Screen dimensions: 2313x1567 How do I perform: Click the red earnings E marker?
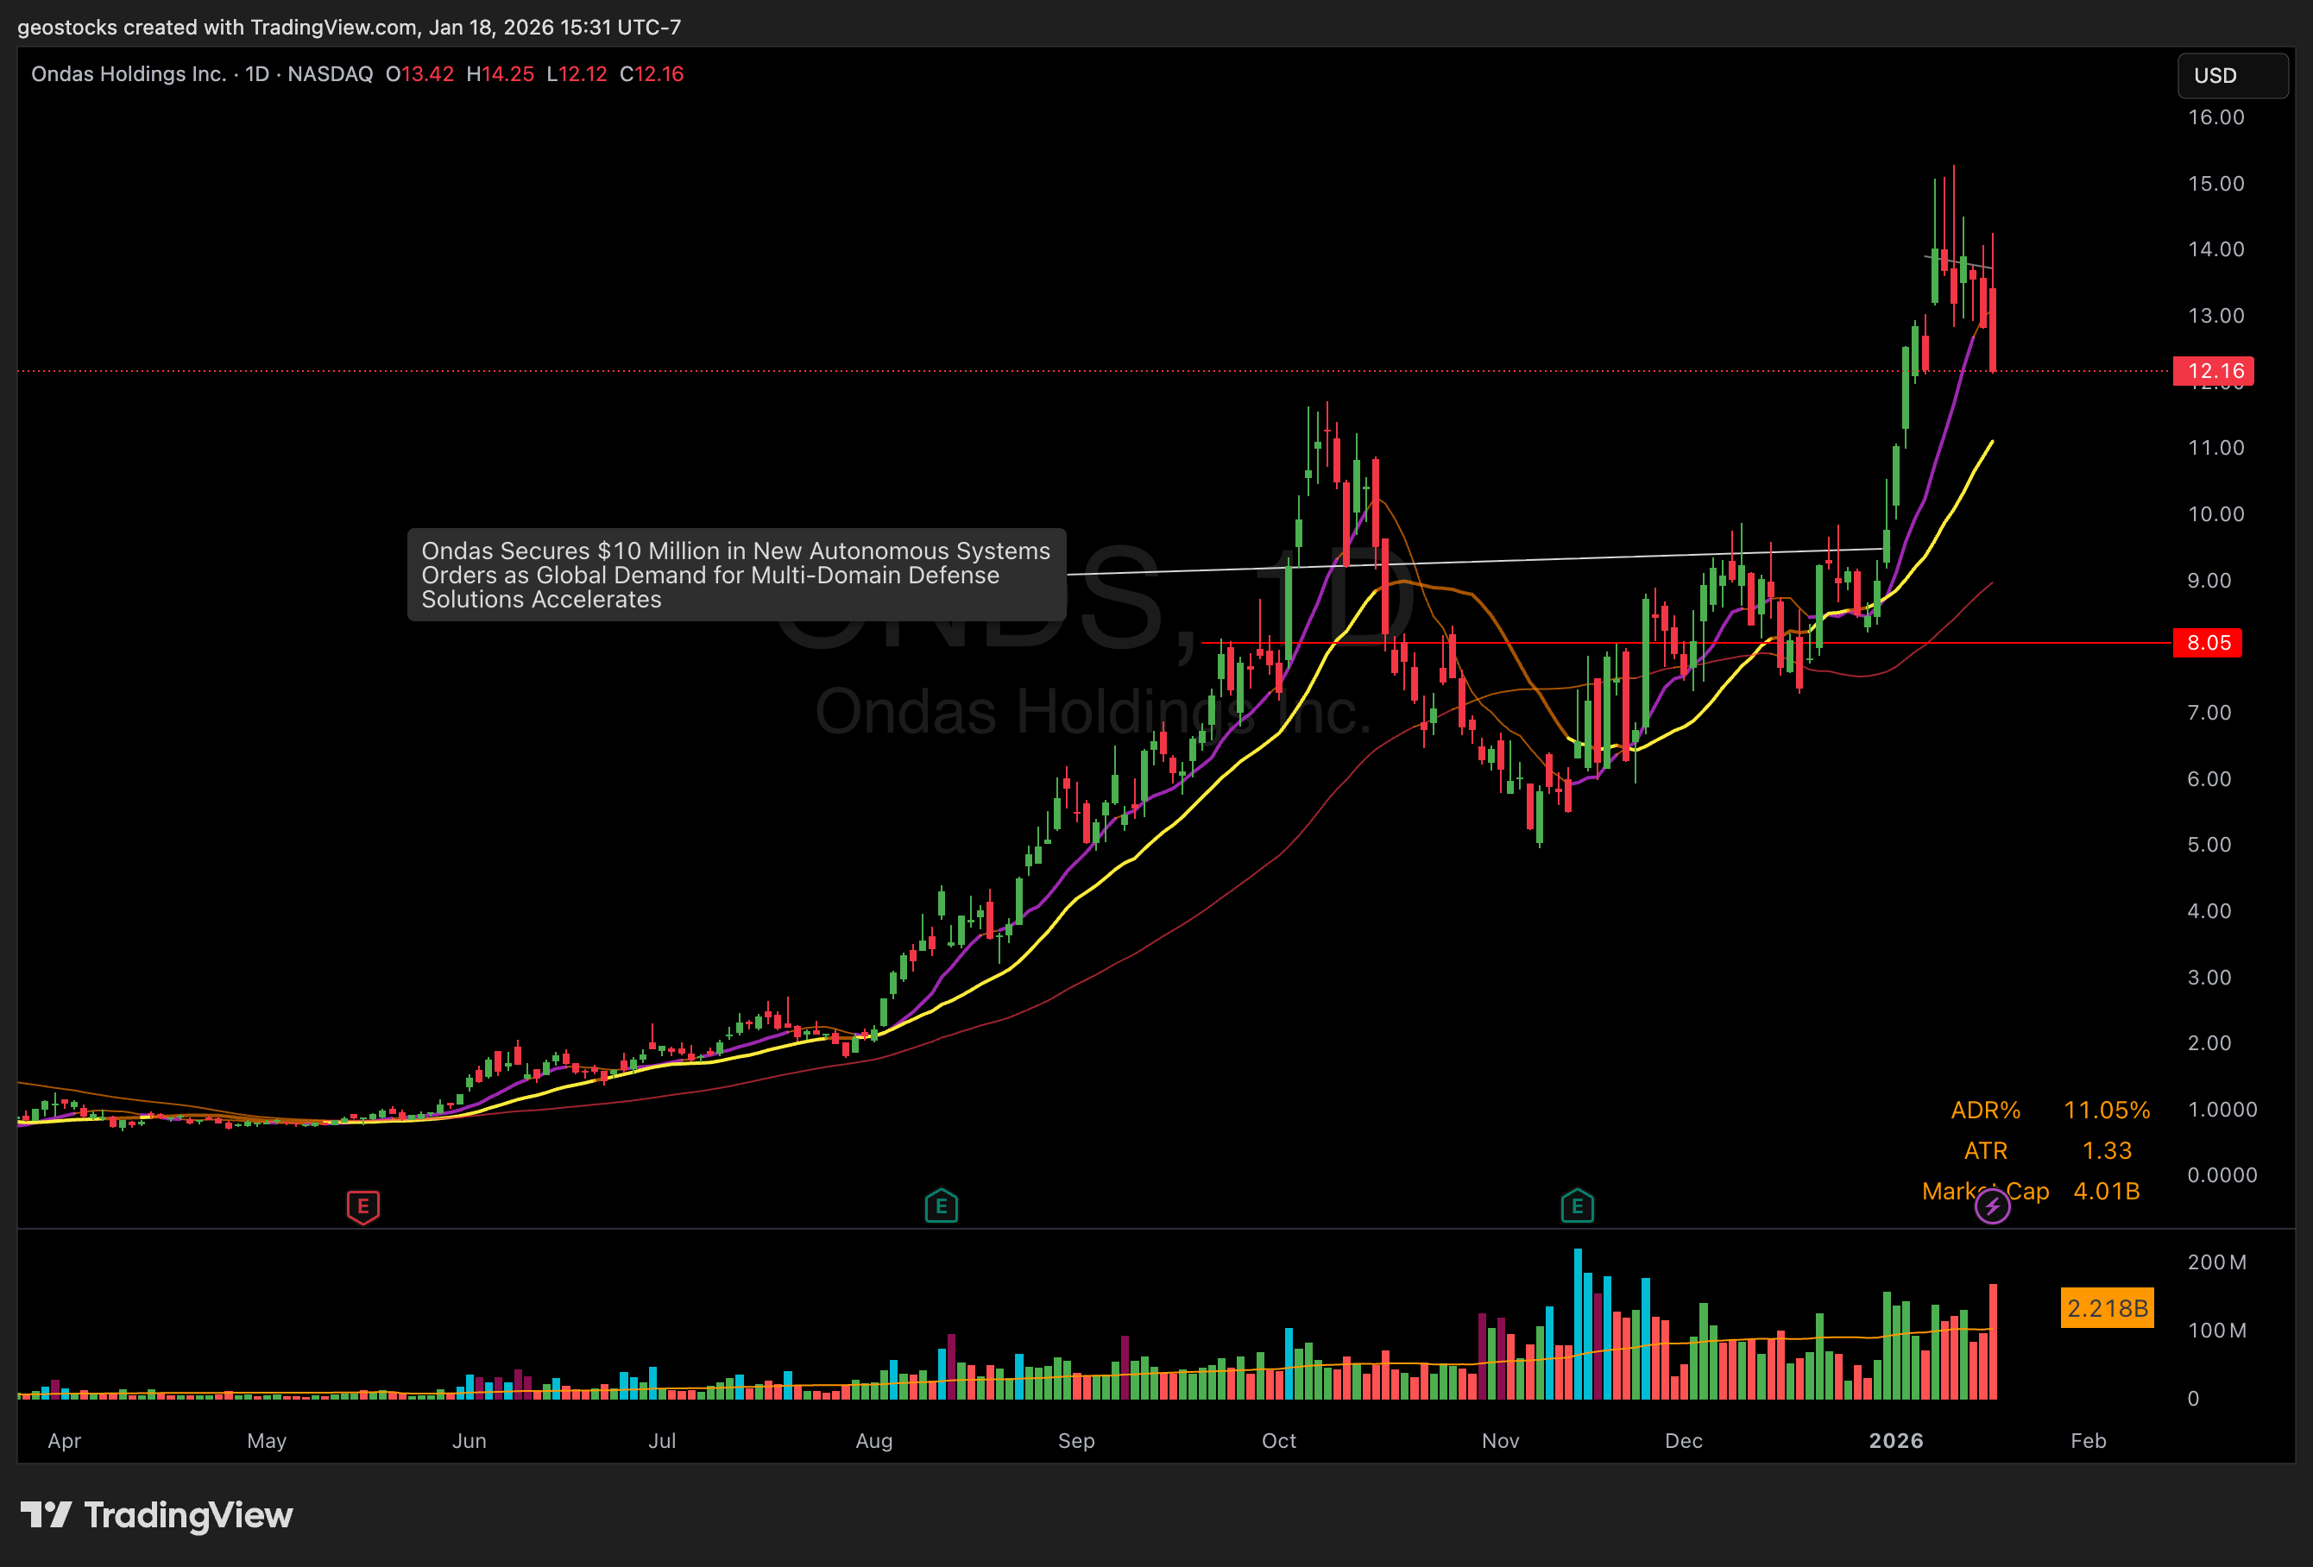362,1207
